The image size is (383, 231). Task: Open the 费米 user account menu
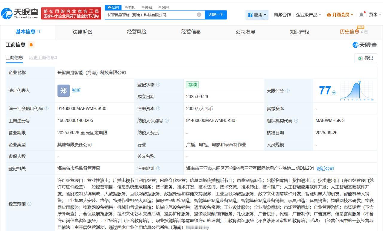[375, 15]
